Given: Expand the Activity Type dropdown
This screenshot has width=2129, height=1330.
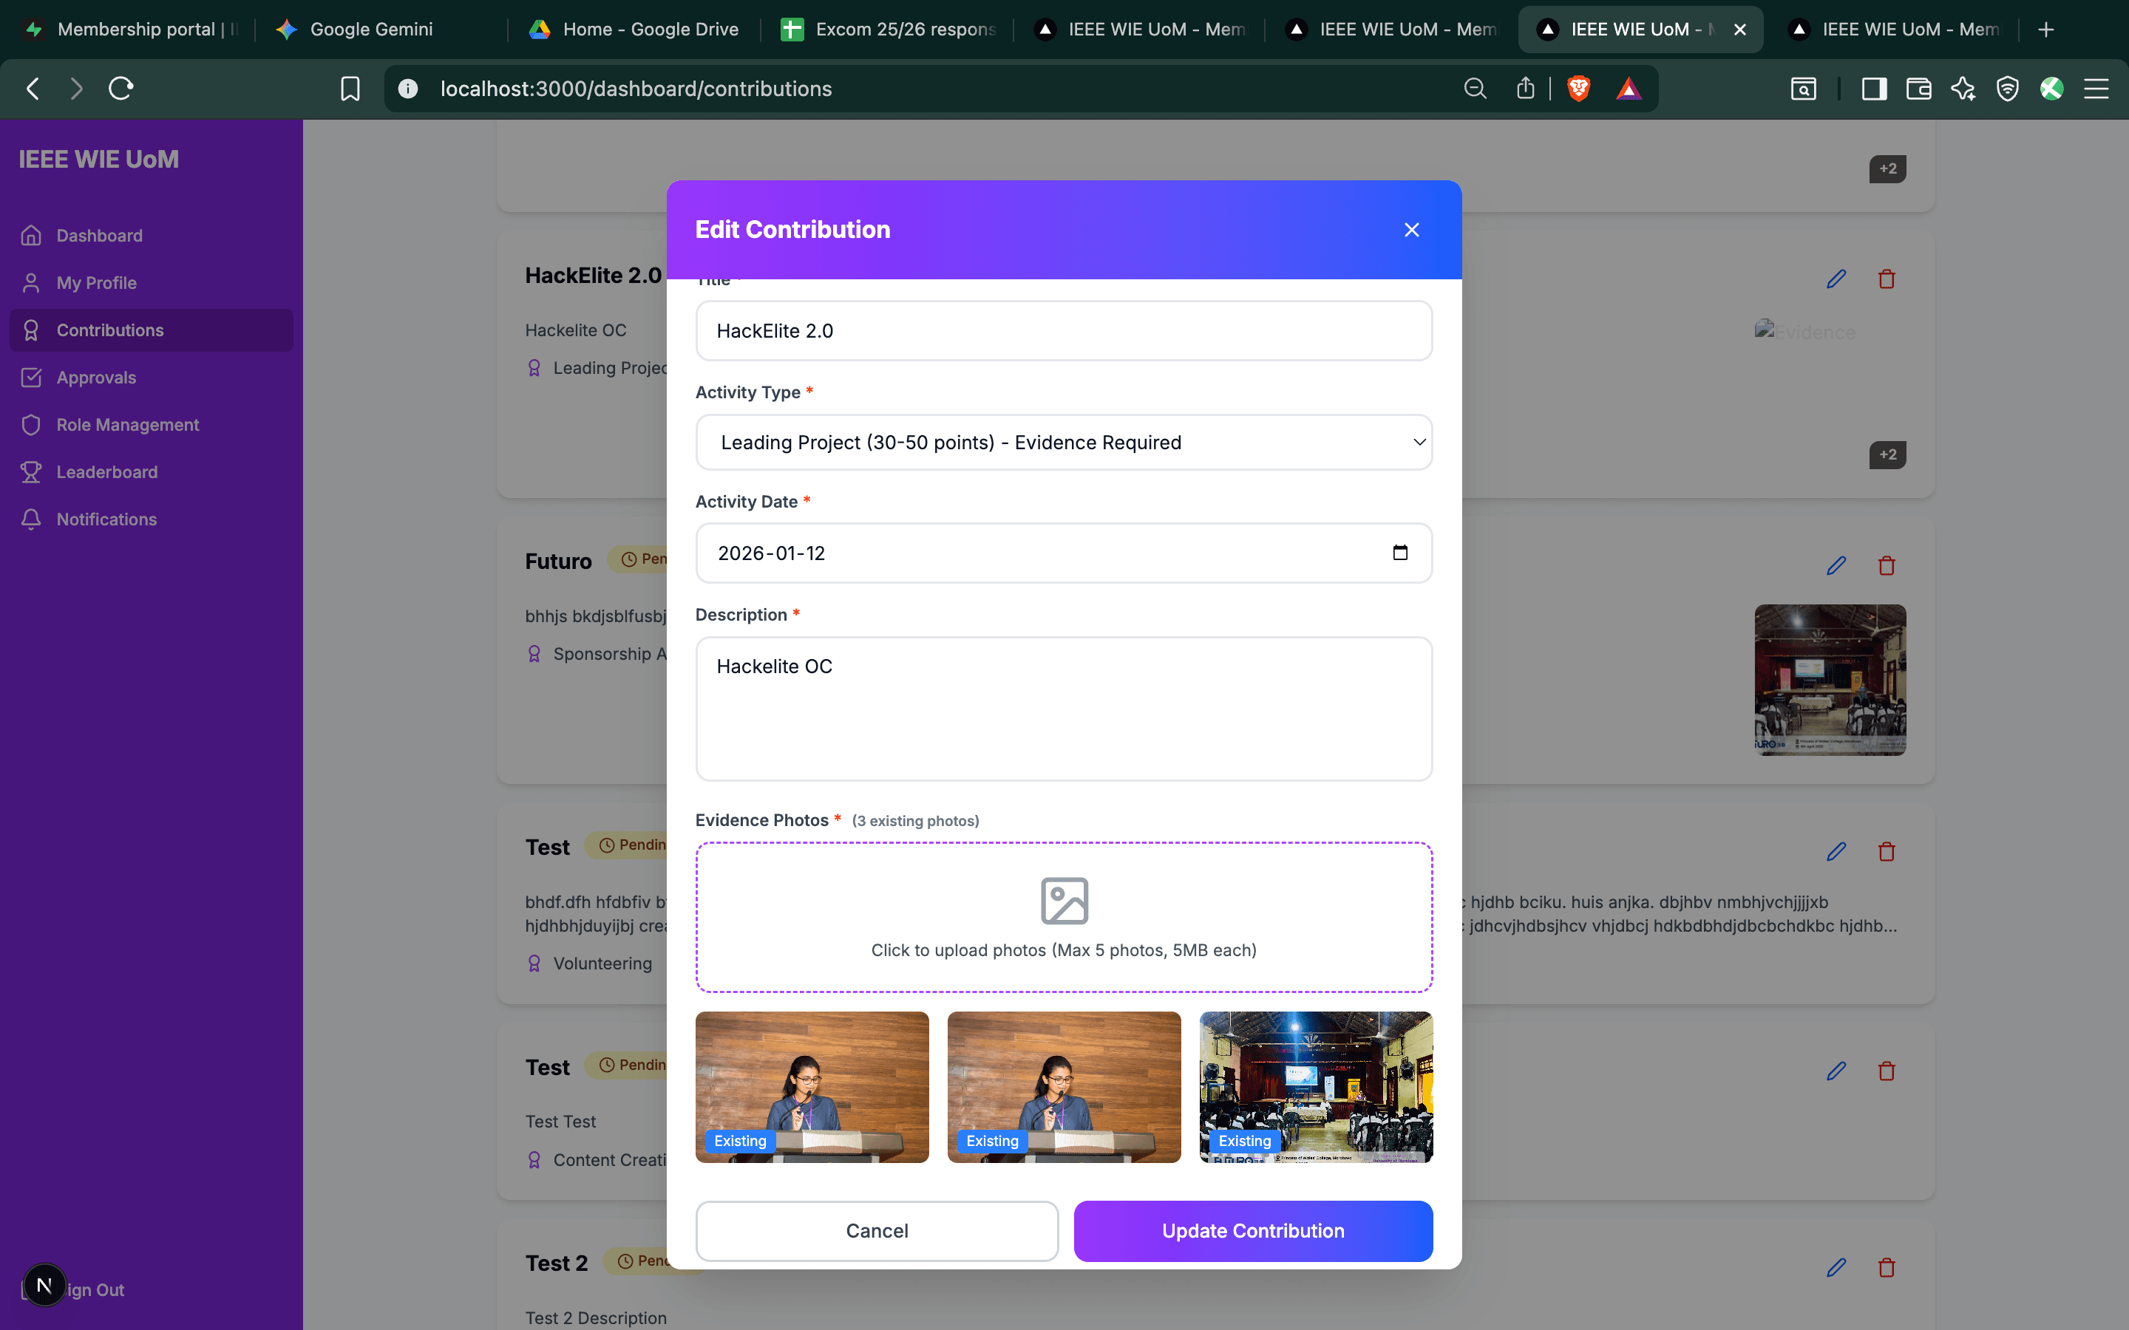Looking at the screenshot, I should 1064,443.
